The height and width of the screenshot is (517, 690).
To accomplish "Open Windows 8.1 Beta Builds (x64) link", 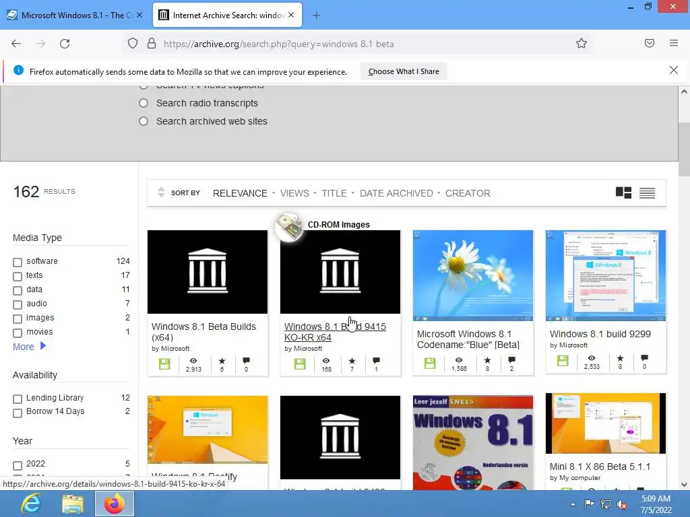I will coord(203,332).
